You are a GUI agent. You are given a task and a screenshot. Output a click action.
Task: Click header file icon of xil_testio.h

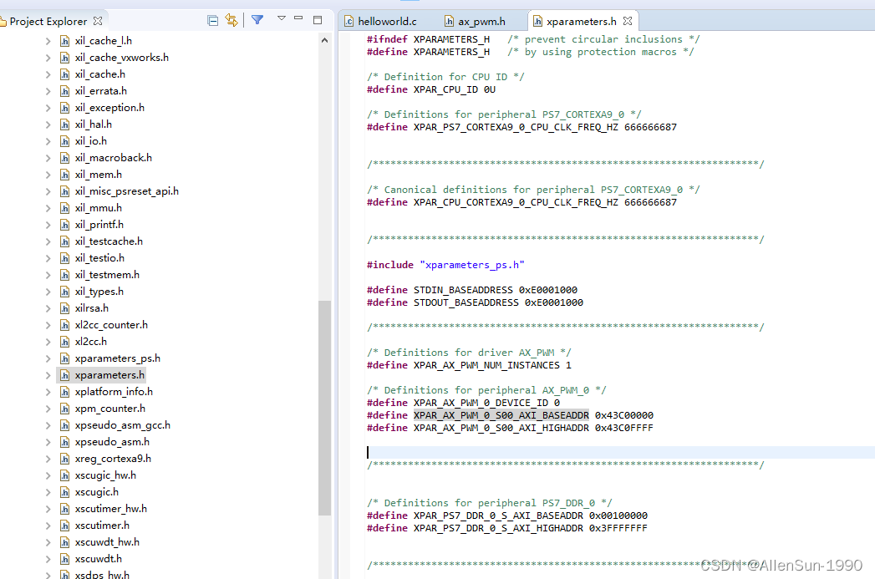coord(64,258)
